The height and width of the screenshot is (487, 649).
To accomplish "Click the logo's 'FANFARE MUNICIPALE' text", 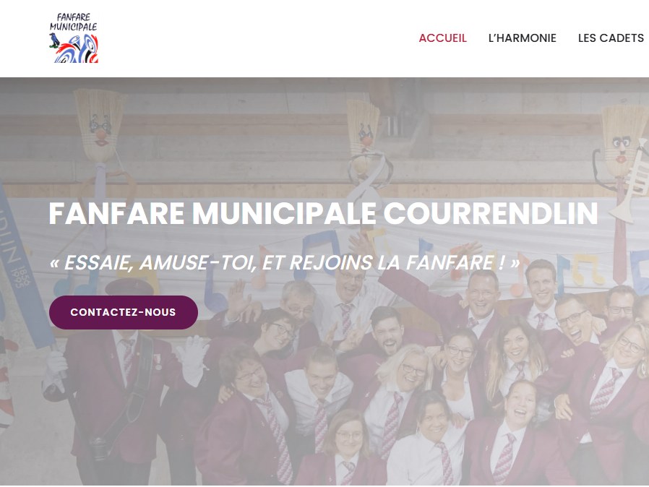I will tap(73, 22).
